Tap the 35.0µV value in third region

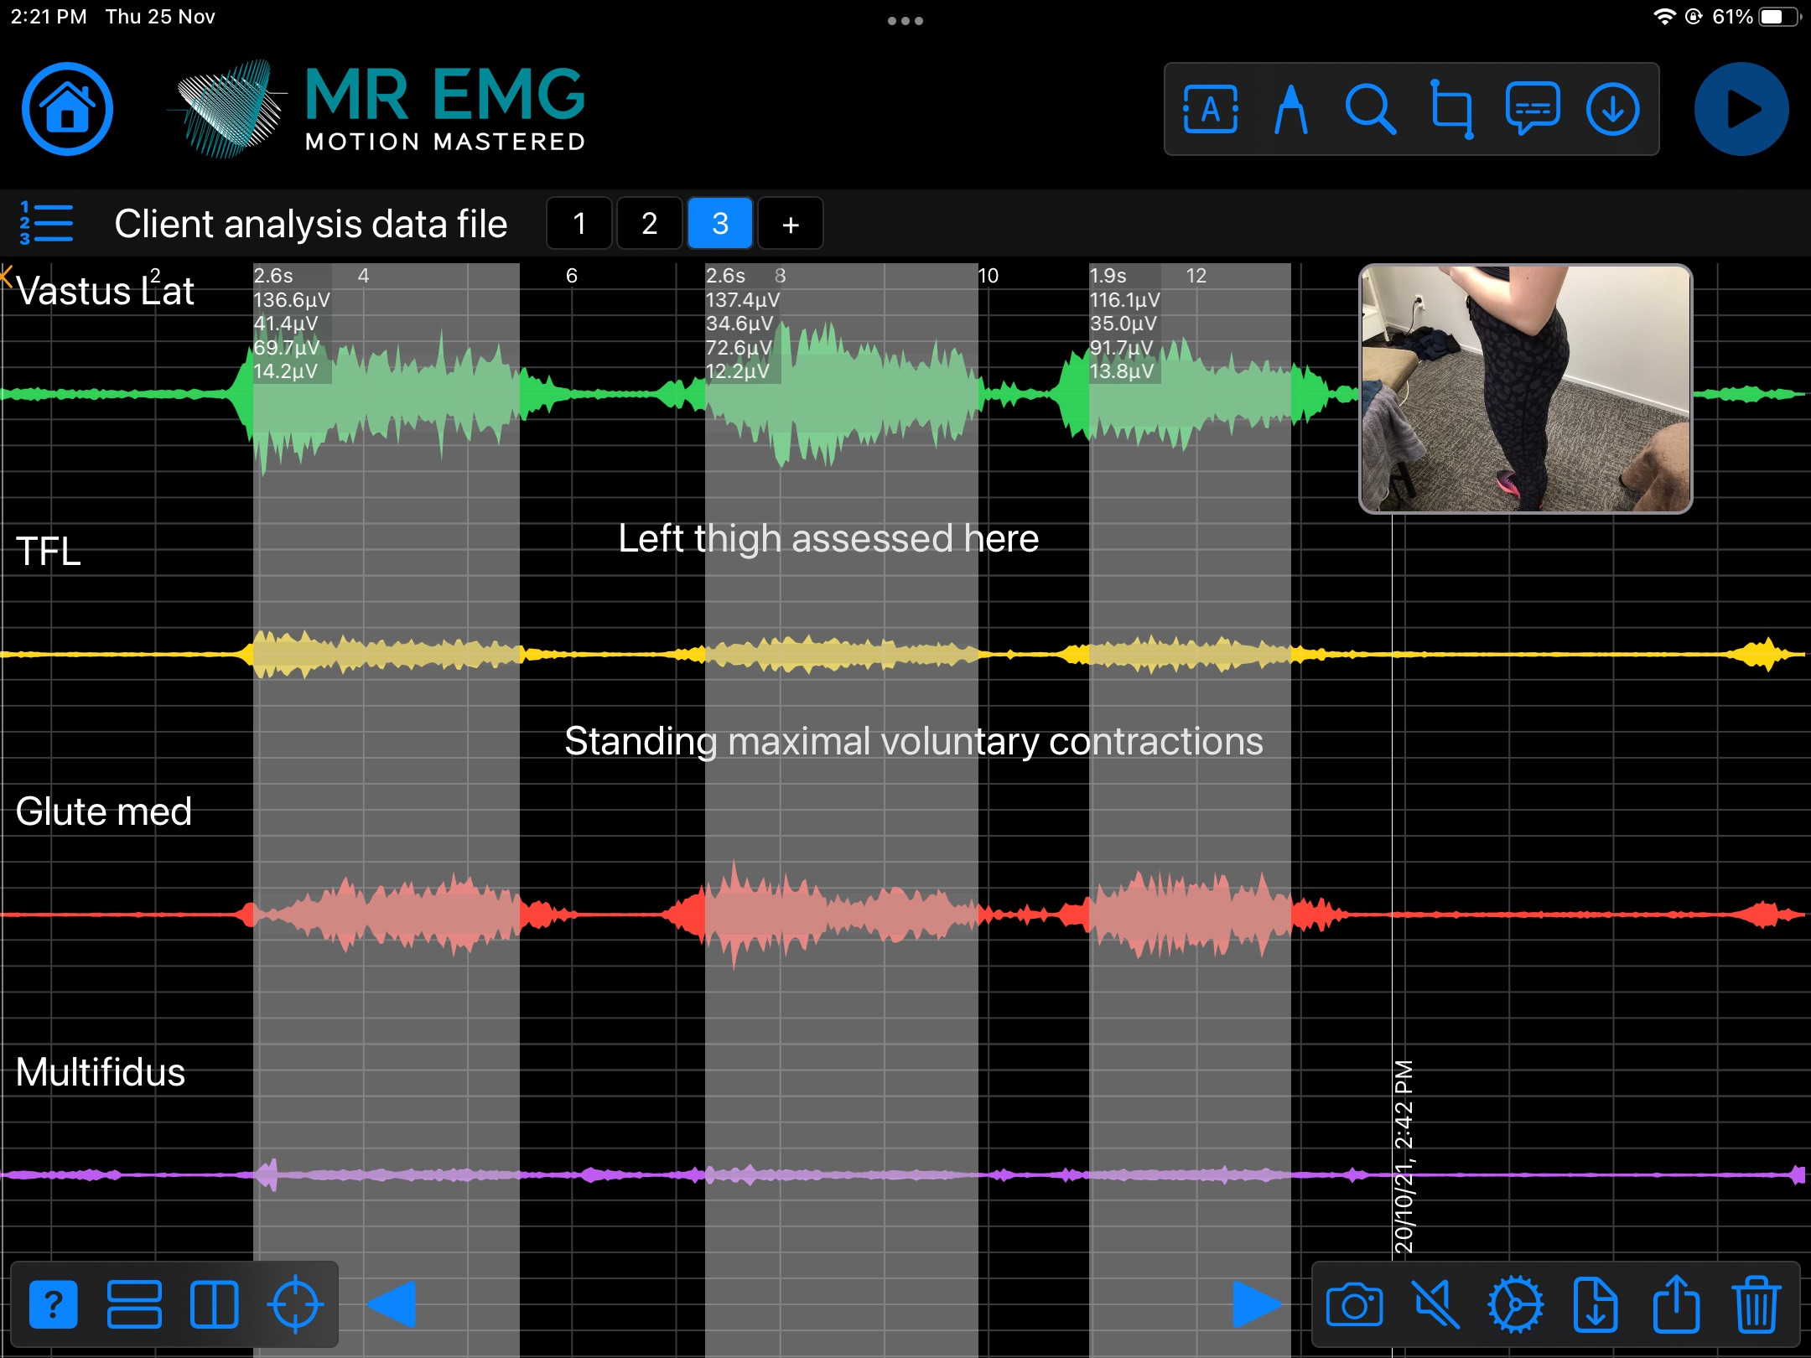(1123, 323)
